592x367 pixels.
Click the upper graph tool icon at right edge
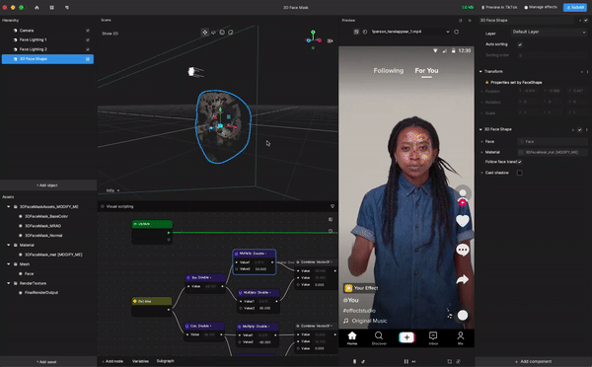(331, 219)
